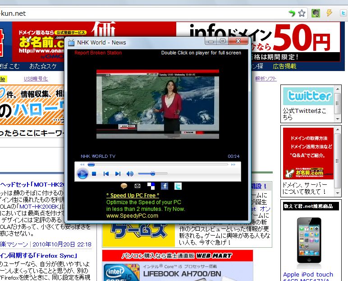Click the fast-forward arrows on seek bar
The image size is (348, 281).
[233, 165]
